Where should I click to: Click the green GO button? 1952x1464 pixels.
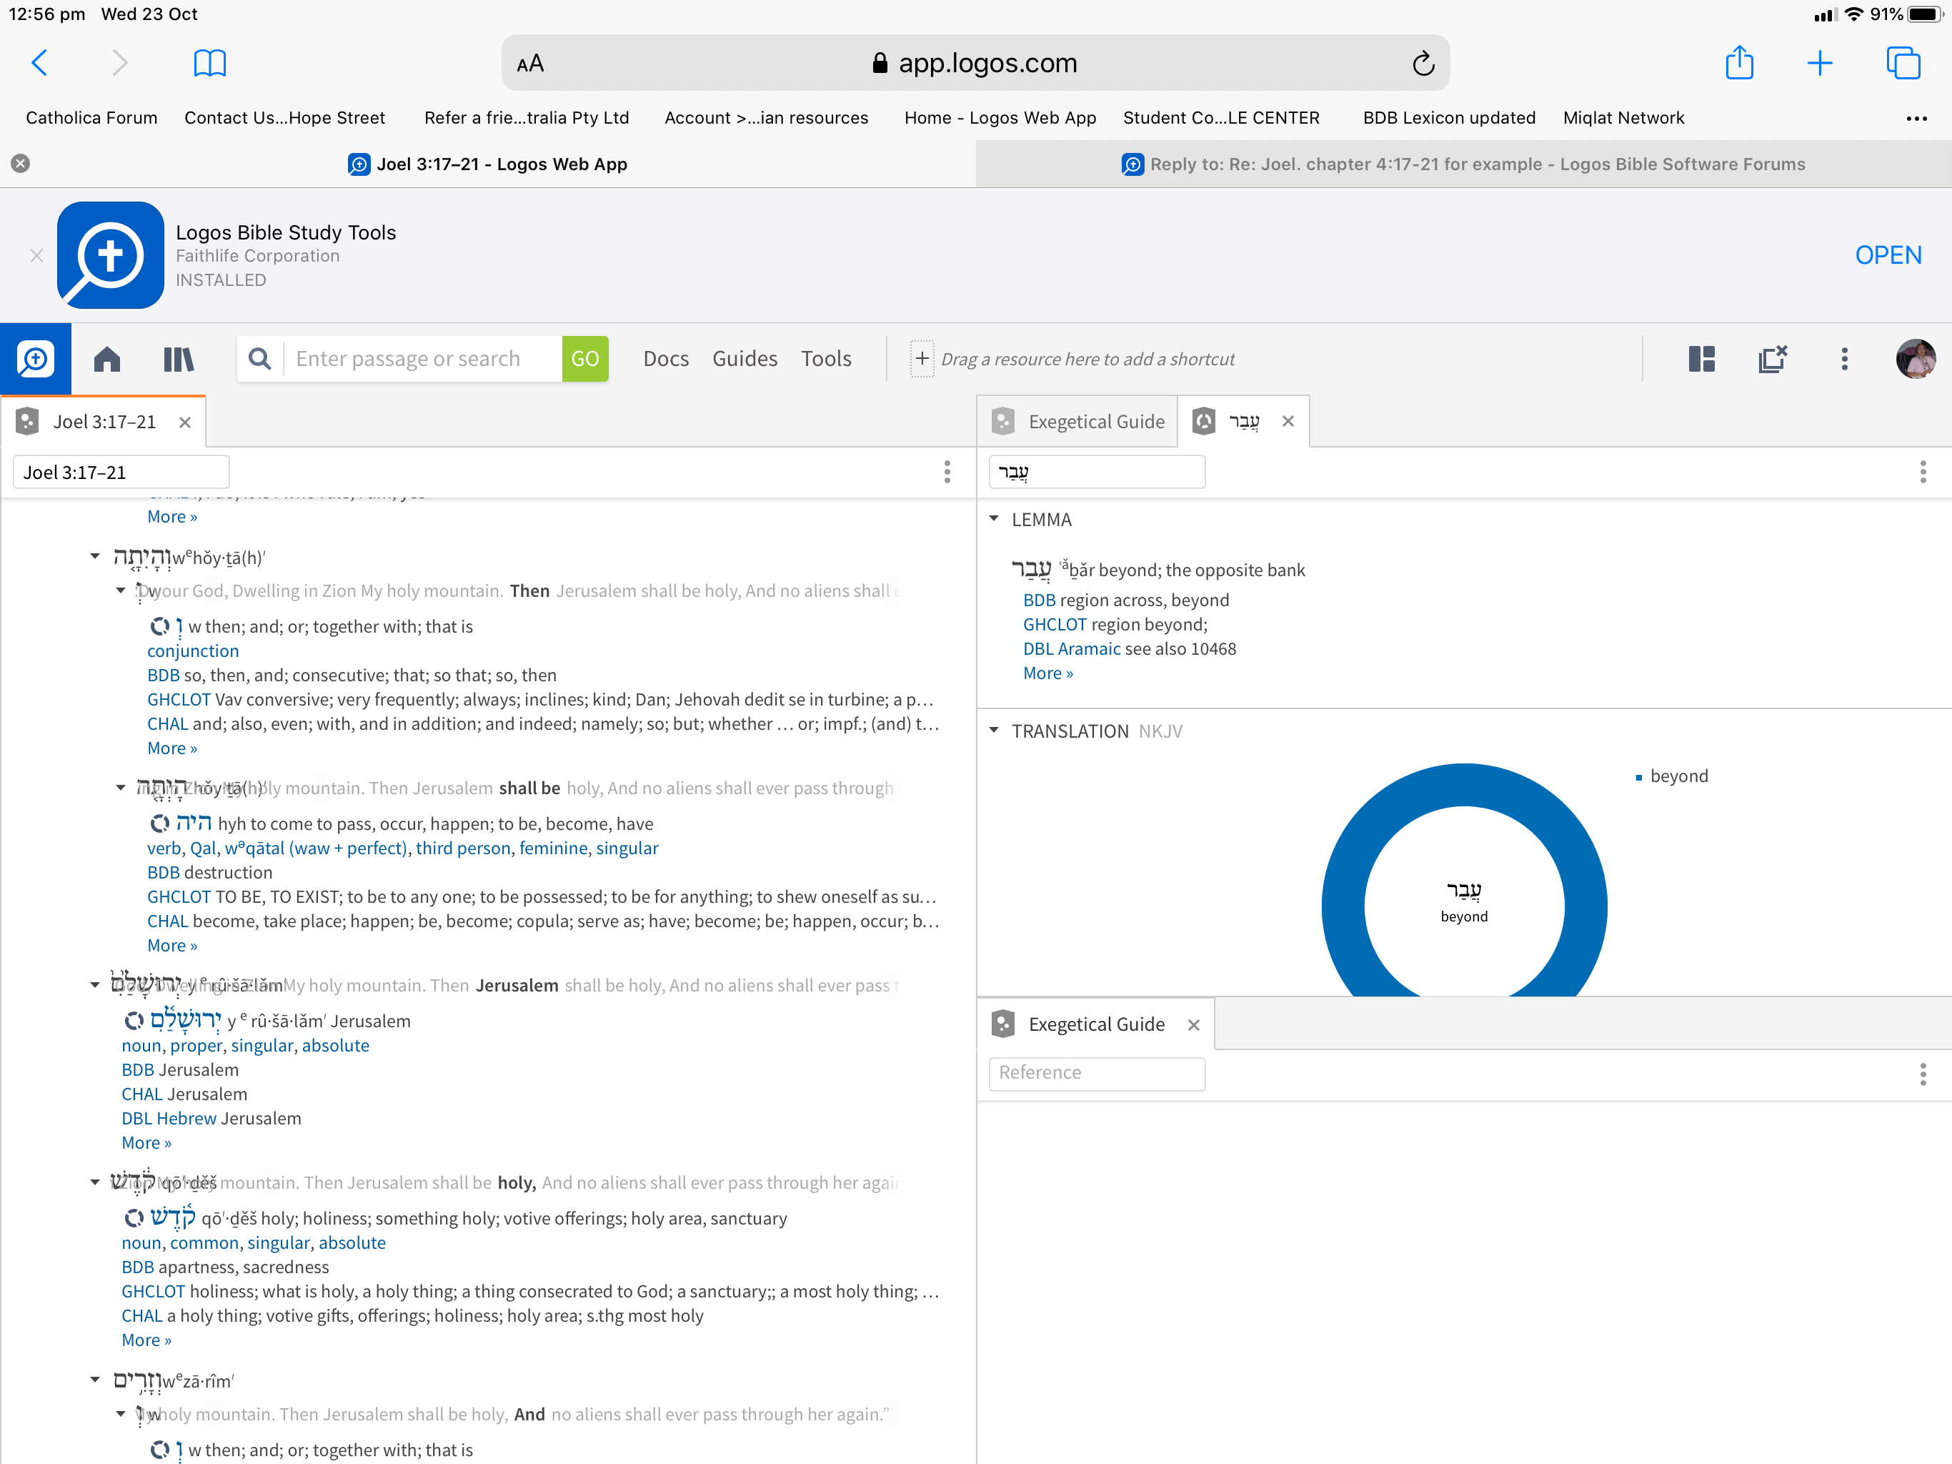(585, 359)
